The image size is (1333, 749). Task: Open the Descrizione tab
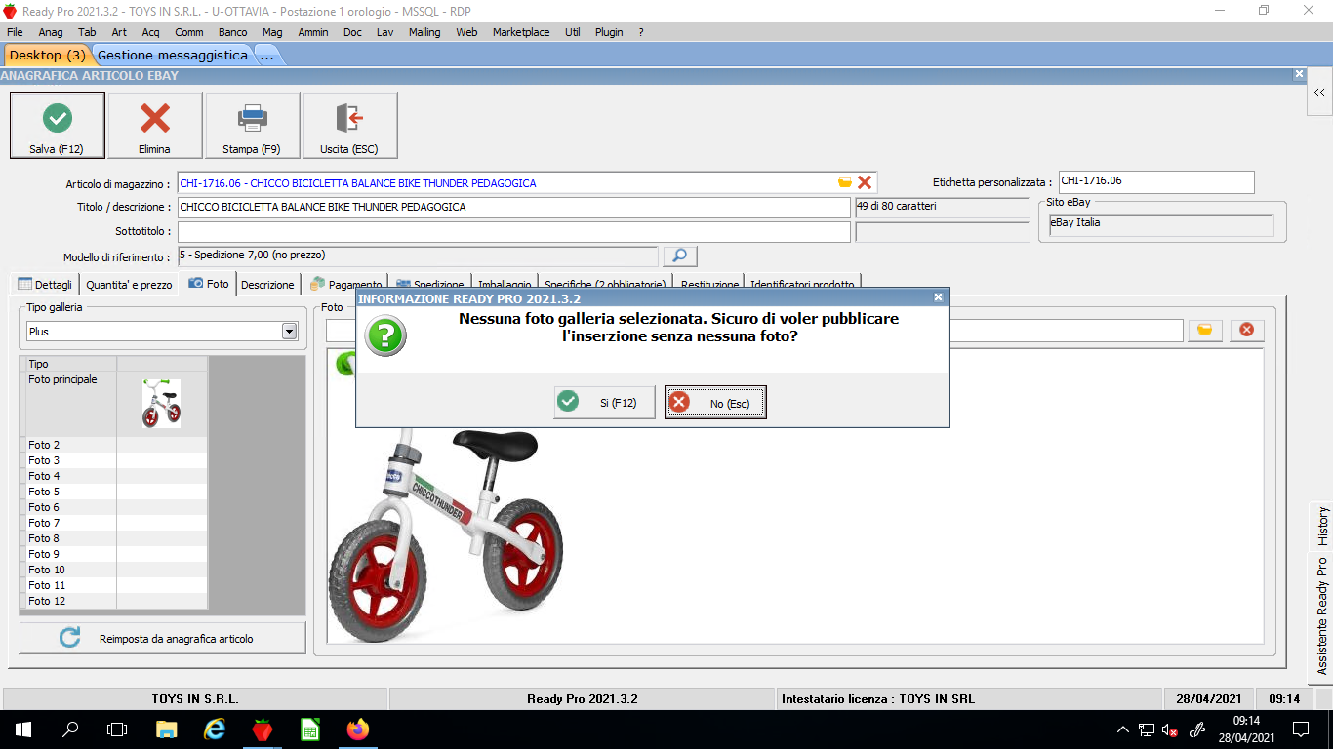[267, 284]
